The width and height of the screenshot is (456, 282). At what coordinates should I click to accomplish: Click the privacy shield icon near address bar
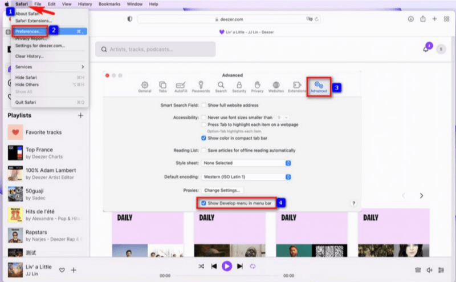click(x=130, y=19)
